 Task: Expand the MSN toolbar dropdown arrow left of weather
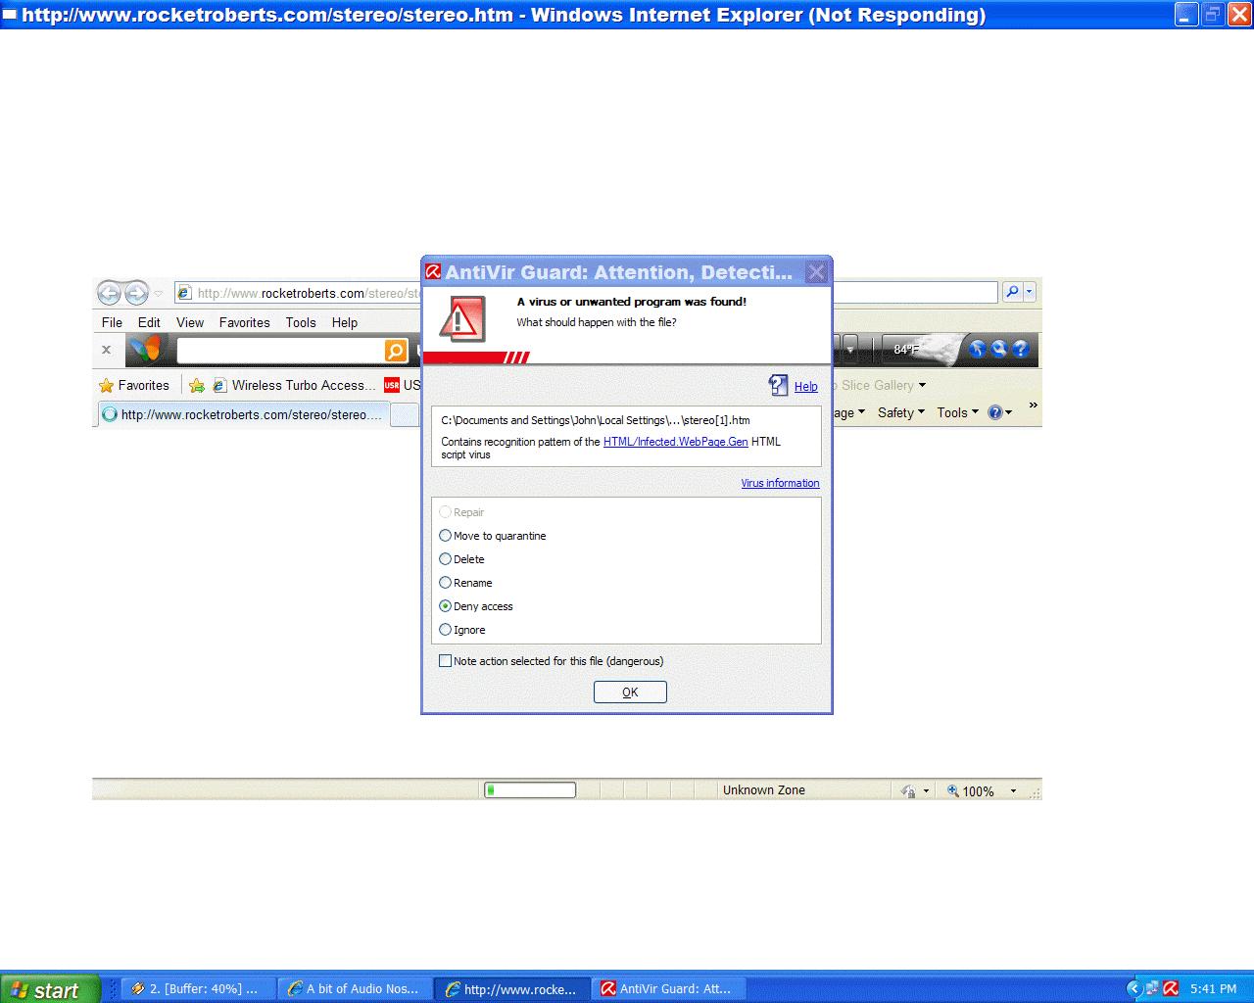[x=850, y=349]
